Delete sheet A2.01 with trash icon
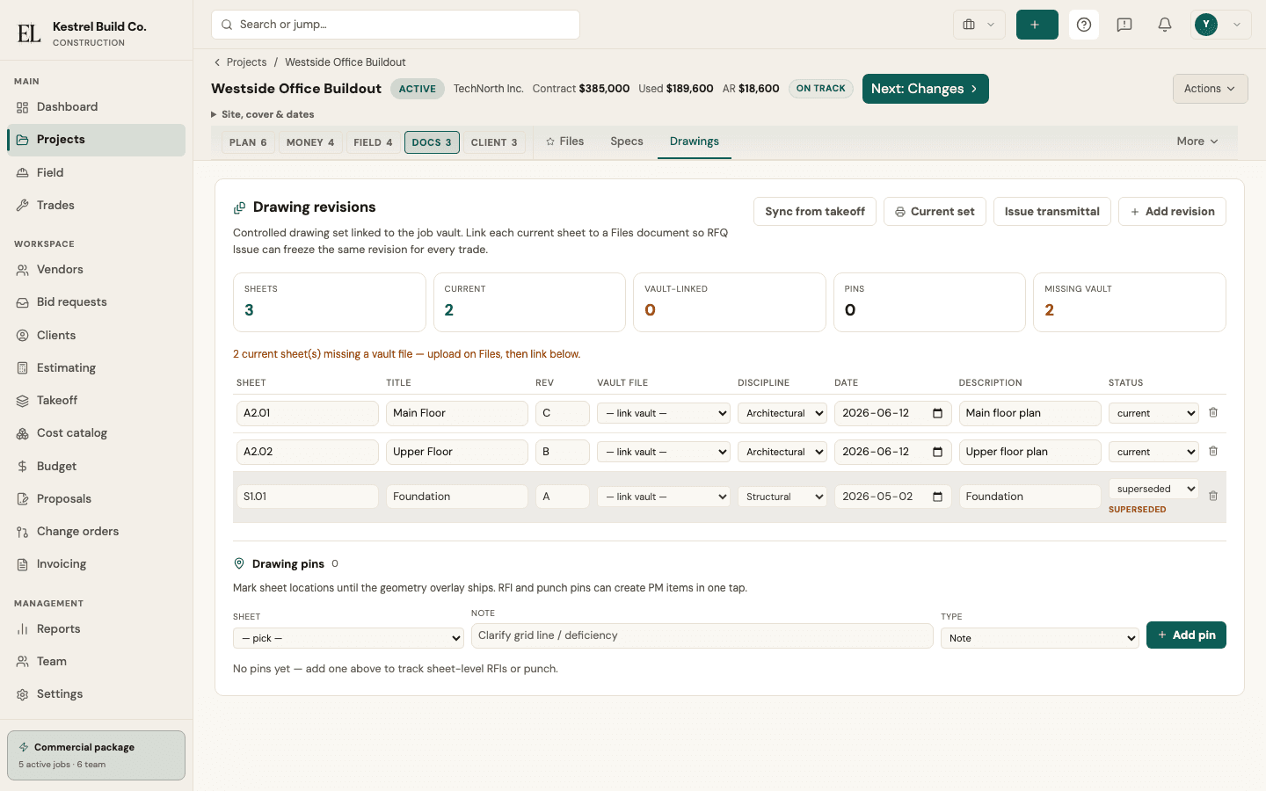This screenshot has height=791, width=1266. [1213, 412]
